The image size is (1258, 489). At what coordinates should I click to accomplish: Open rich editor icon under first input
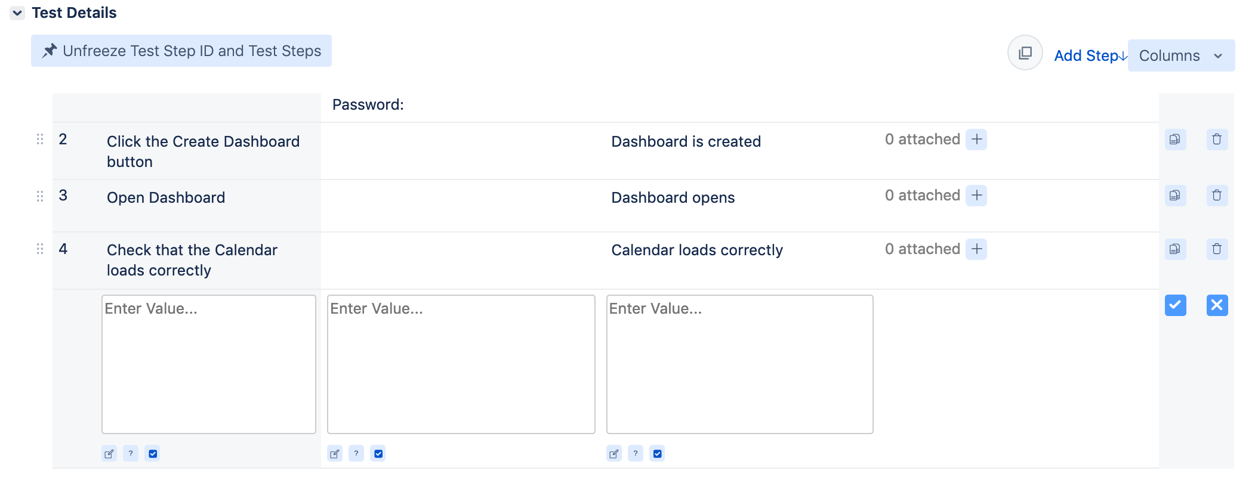click(109, 454)
